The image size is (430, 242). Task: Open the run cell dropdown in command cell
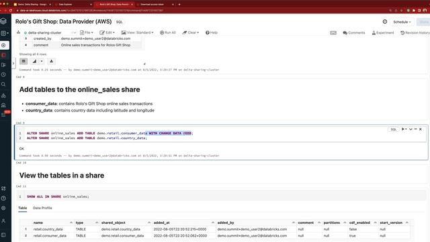pyautogui.click(x=404, y=129)
